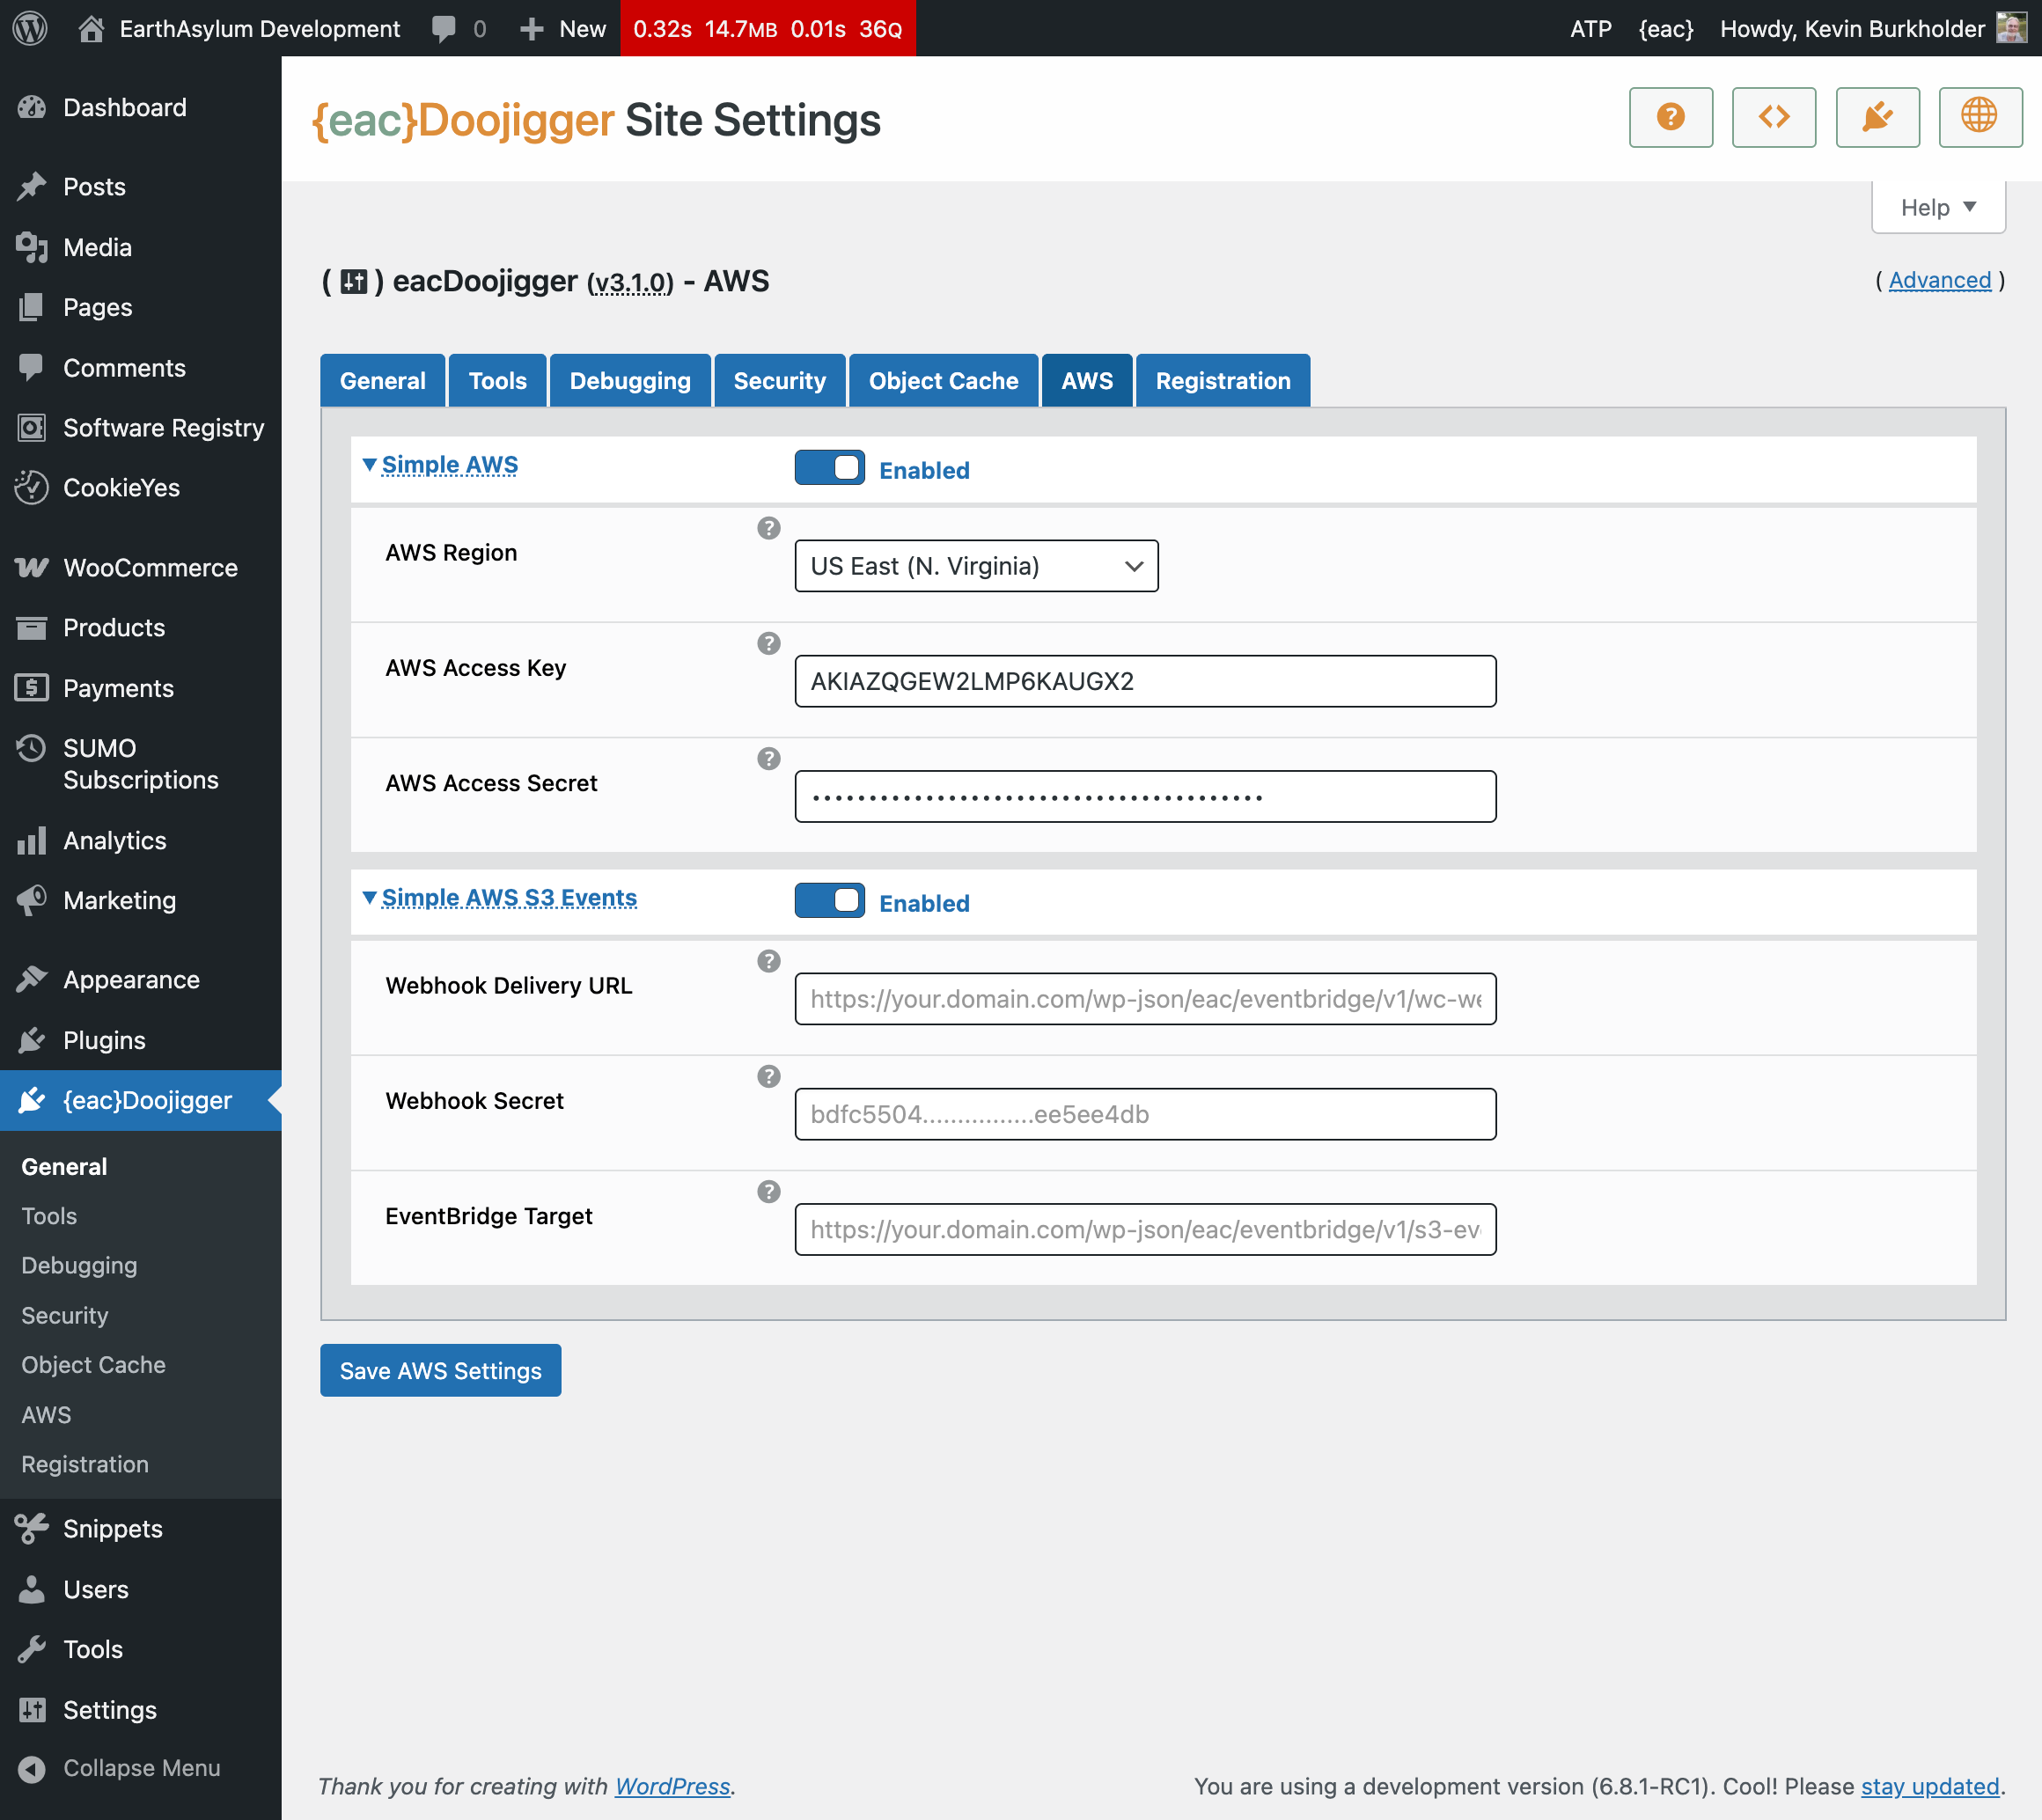
Task: Click the code brackets icon button in header
Action: [x=1773, y=117]
